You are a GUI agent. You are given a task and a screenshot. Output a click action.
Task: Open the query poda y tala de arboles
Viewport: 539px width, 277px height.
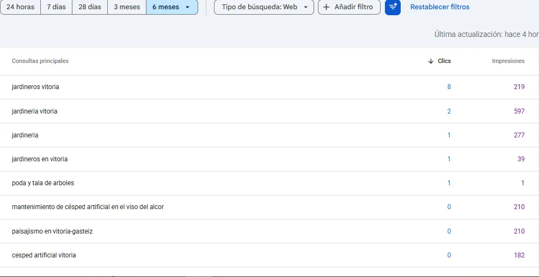coord(43,184)
